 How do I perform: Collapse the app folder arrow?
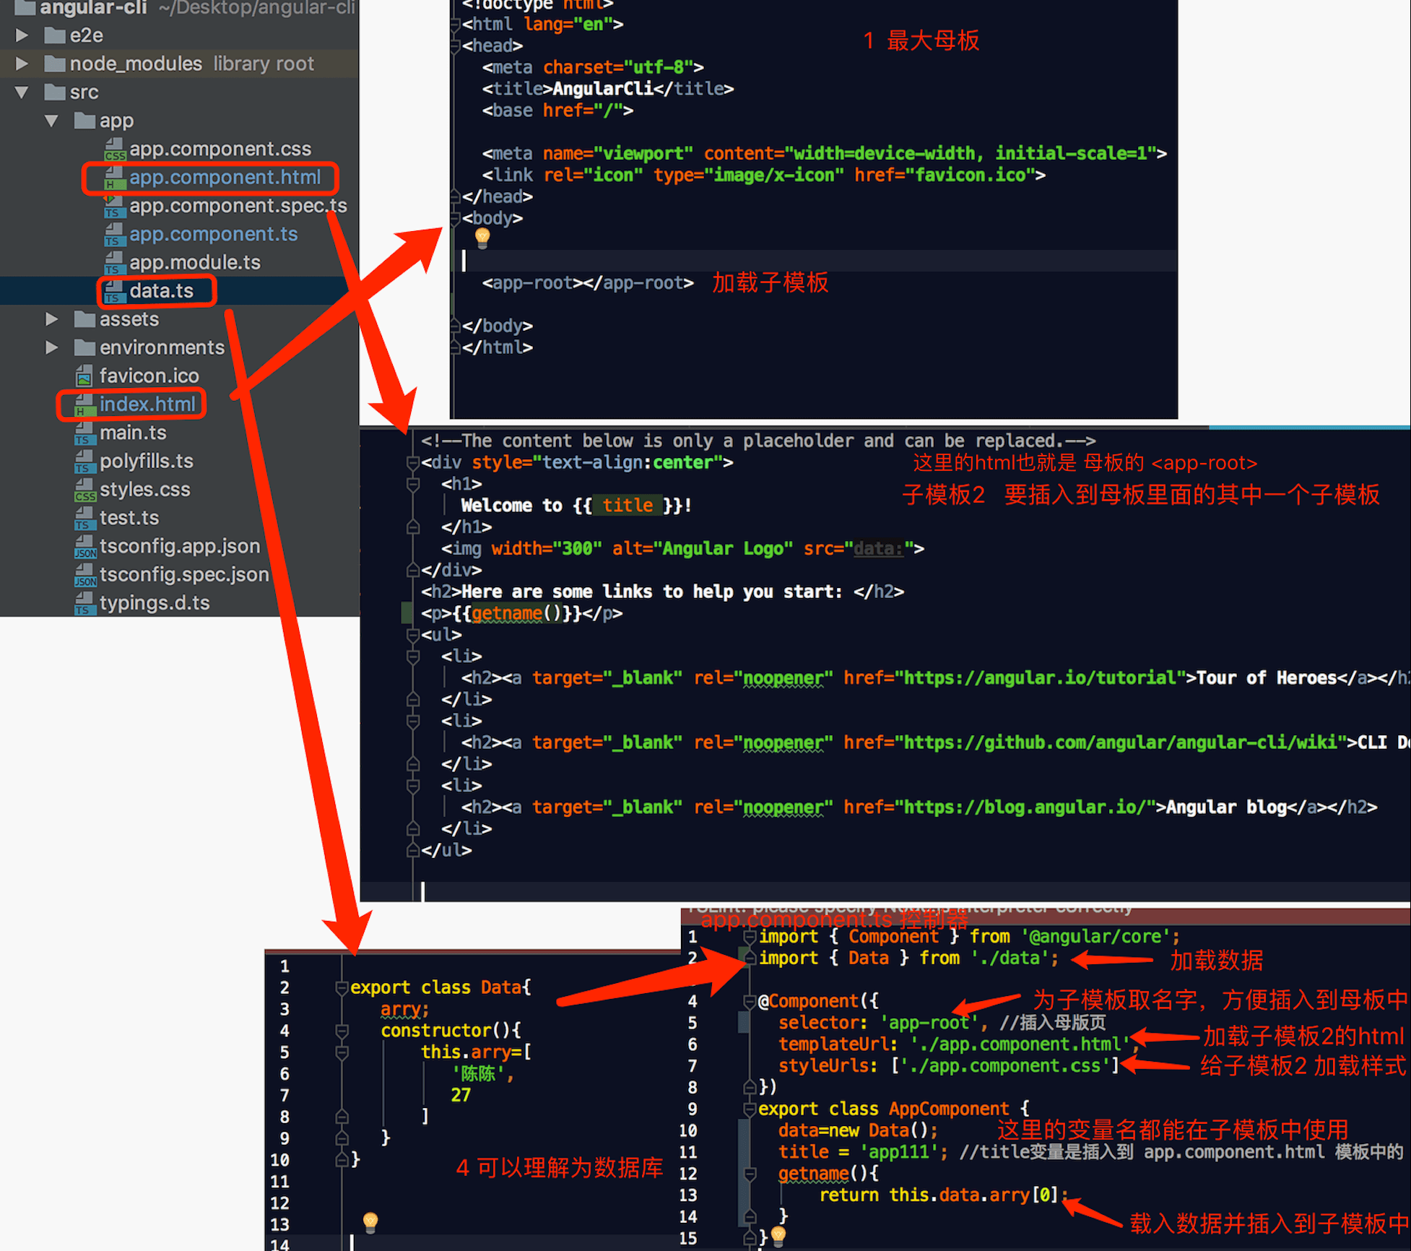tap(51, 121)
